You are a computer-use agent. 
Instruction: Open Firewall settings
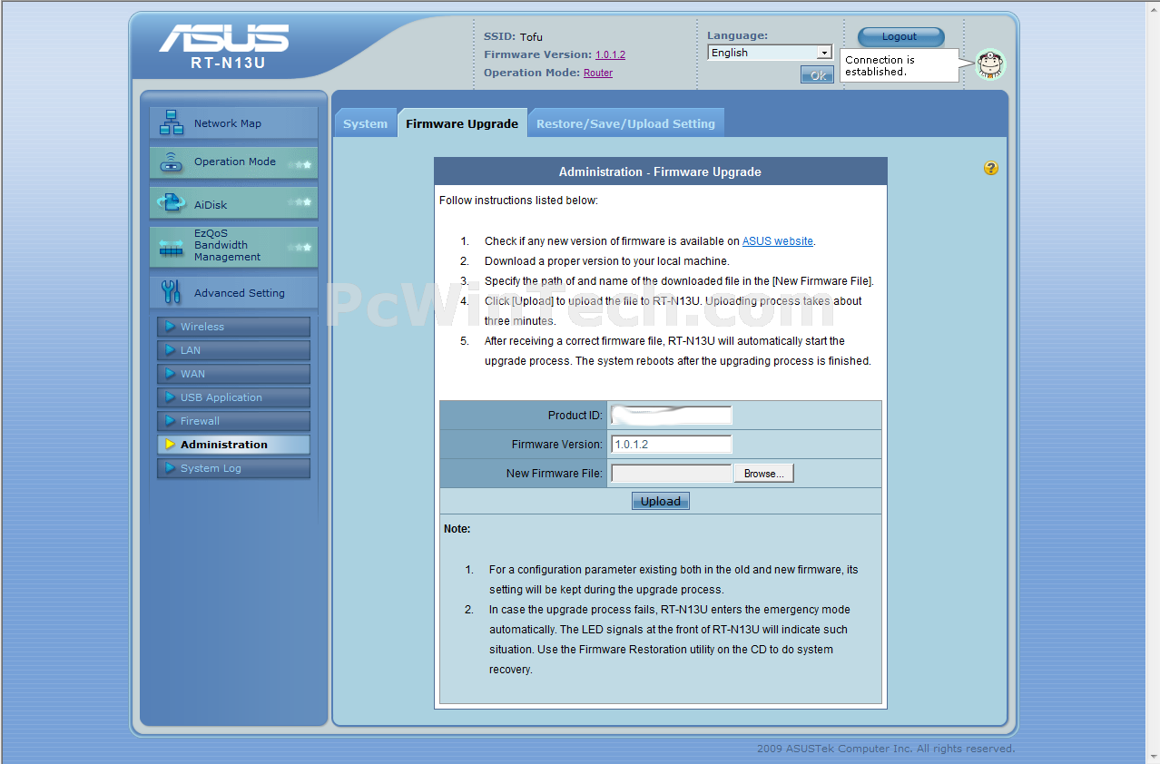(233, 421)
